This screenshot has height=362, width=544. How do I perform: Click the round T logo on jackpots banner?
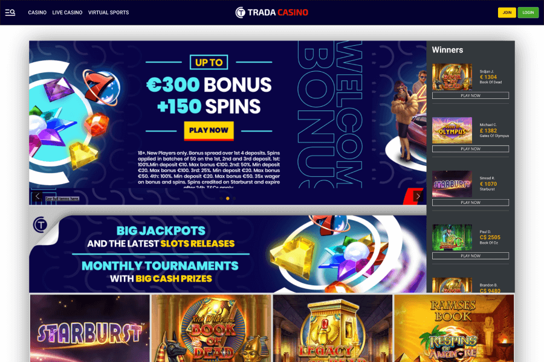click(40, 225)
